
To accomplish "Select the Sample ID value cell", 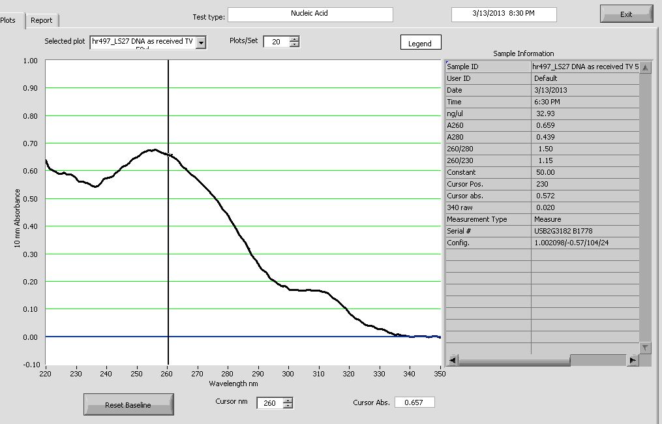I will point(585,67).
